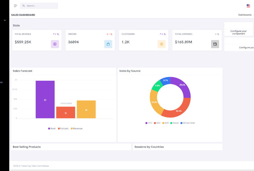
Task: Toggle DTC legend item
Action: (149, 123)
